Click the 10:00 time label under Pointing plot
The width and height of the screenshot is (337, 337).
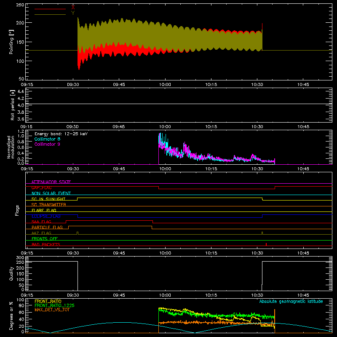(x=165, y=85)
